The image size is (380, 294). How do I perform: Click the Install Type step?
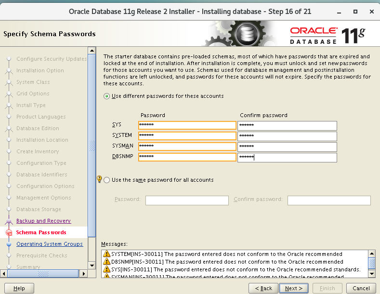point(31,105)
